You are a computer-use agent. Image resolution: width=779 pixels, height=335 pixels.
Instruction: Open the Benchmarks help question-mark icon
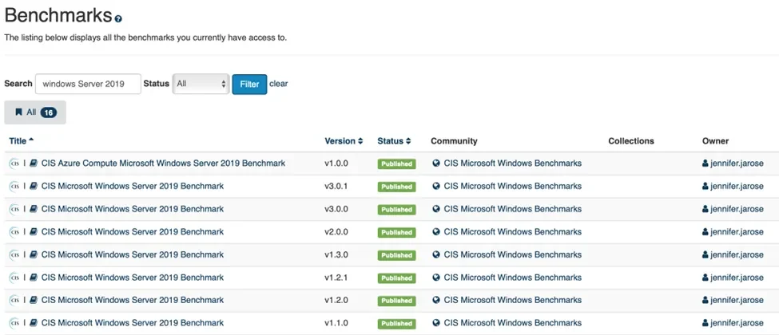[x=118, y=19]
